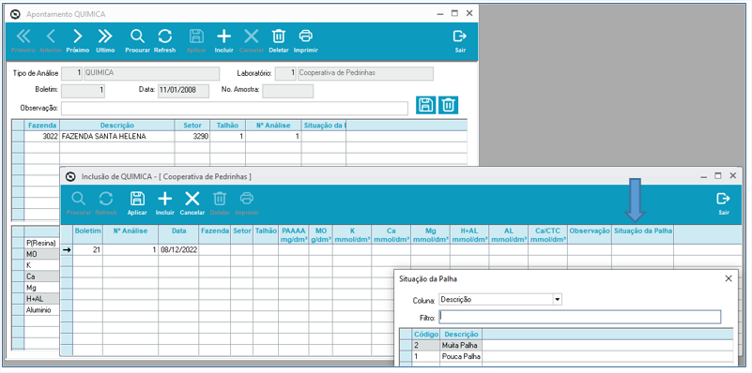Click the save icon beside Observação field
The width and height of the screenshot is (752, 373).
426,104
